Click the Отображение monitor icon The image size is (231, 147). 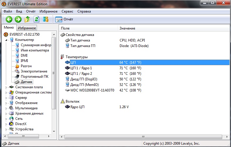click(x=11, y=103)
